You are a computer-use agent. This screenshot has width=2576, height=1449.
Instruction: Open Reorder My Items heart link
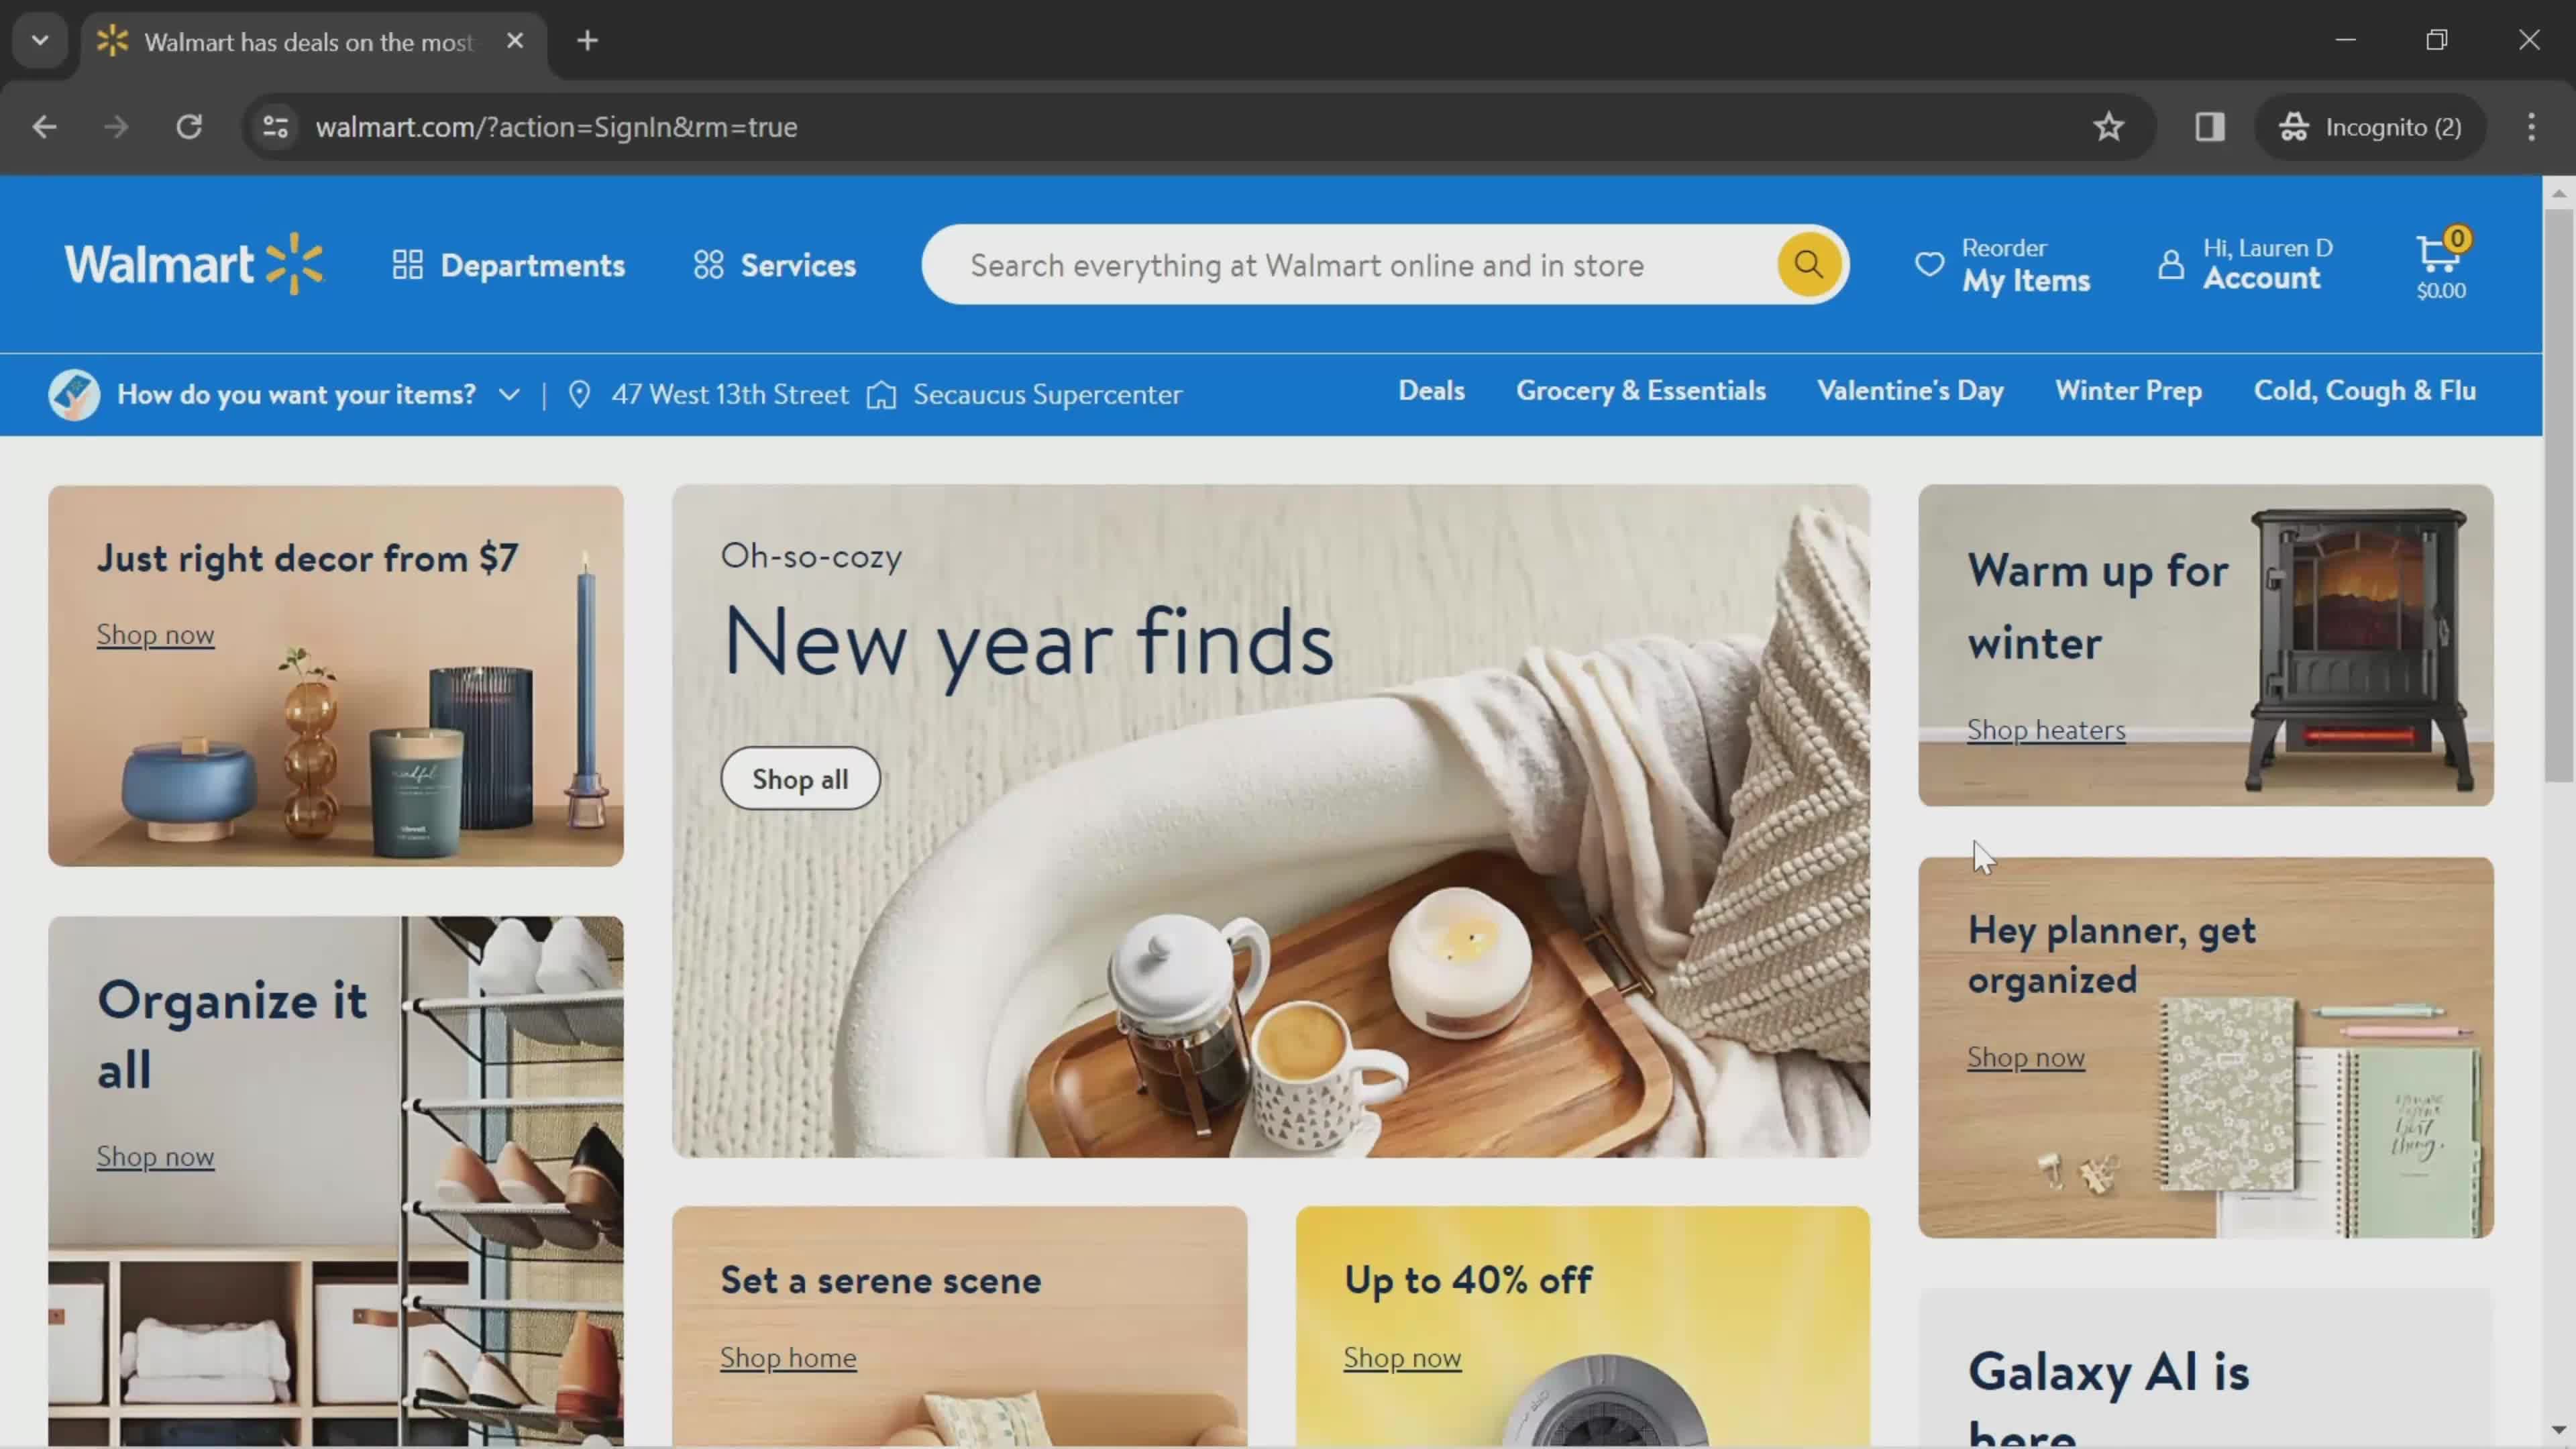coord(2002,265)
